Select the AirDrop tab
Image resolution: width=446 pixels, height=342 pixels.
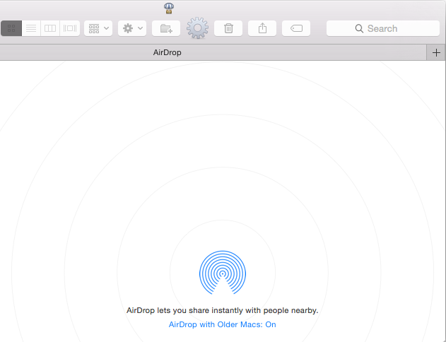point(213,52)
